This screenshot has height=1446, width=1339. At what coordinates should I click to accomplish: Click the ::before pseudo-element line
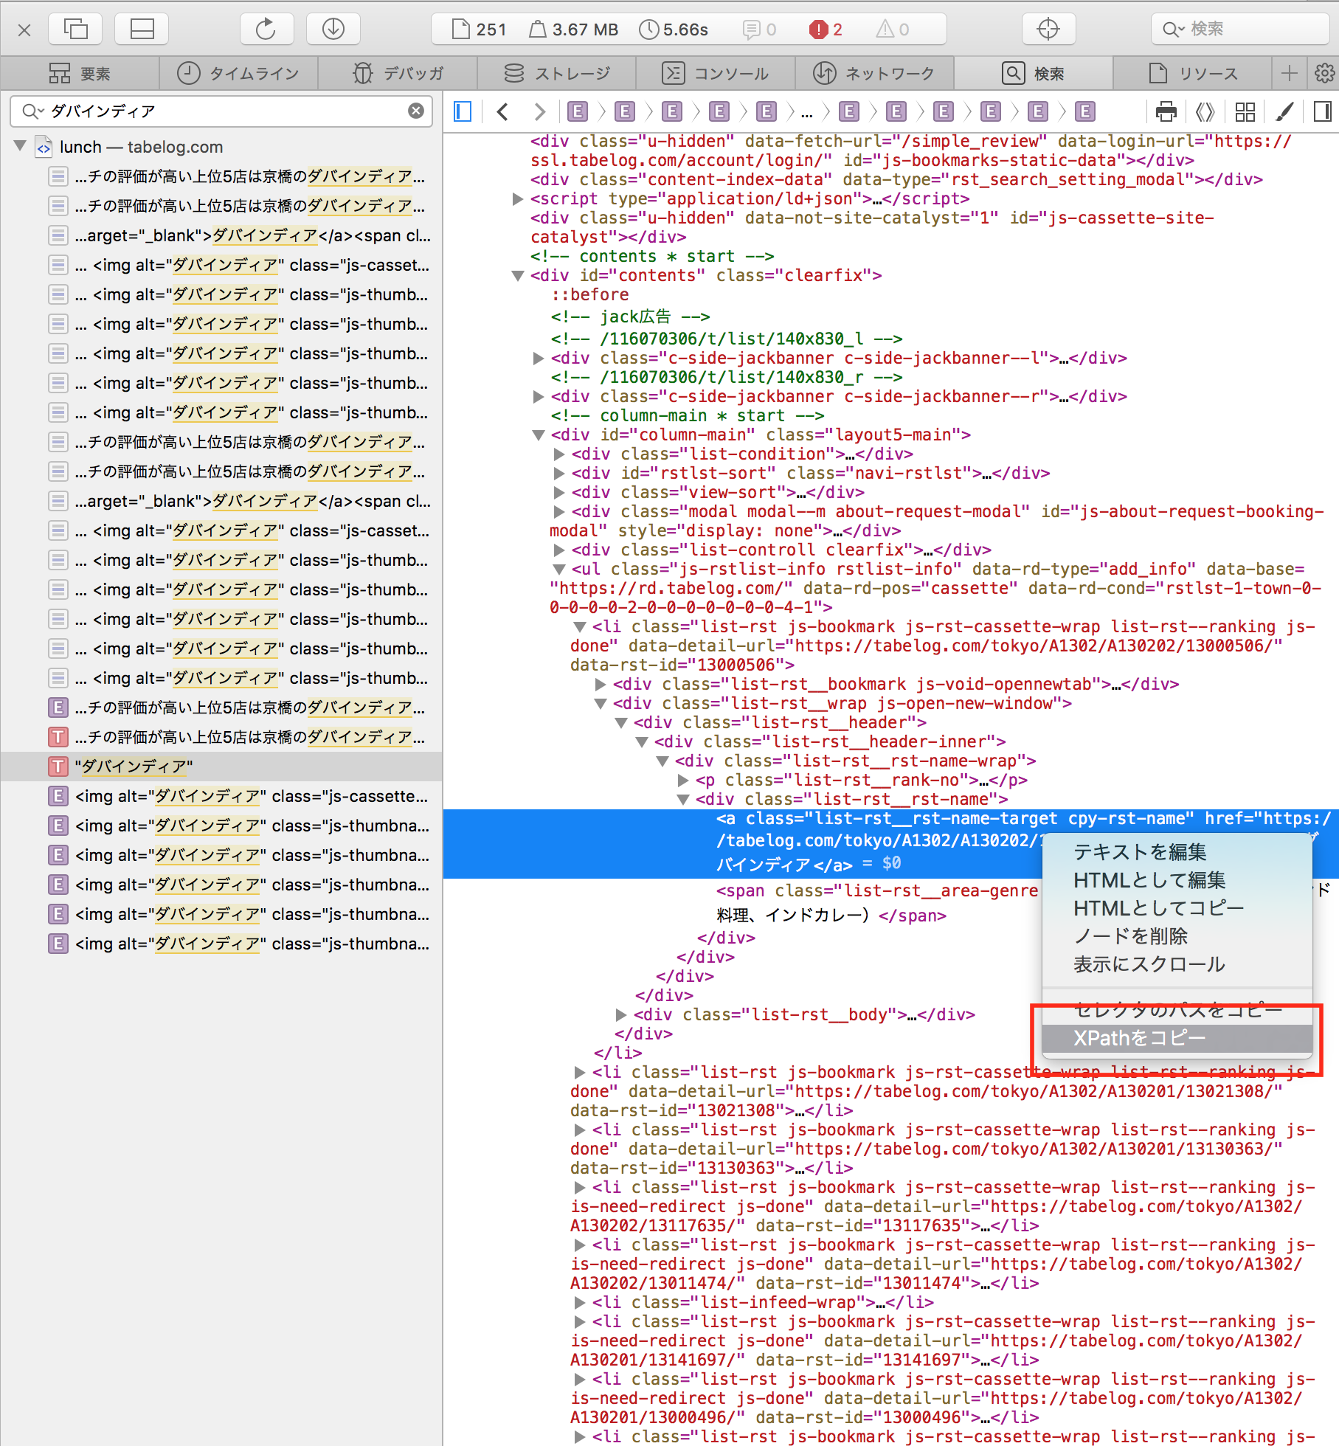tap(590, 294)
